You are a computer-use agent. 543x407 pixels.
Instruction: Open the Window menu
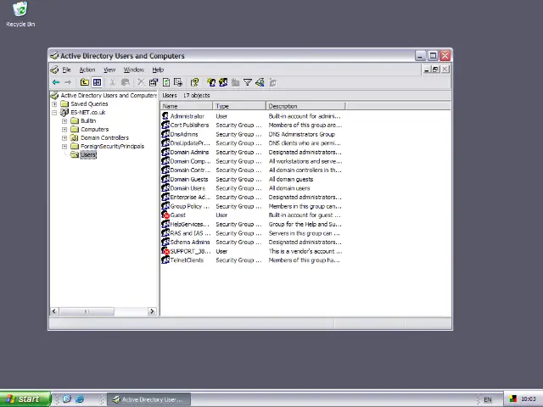click(x=134, y=70)
